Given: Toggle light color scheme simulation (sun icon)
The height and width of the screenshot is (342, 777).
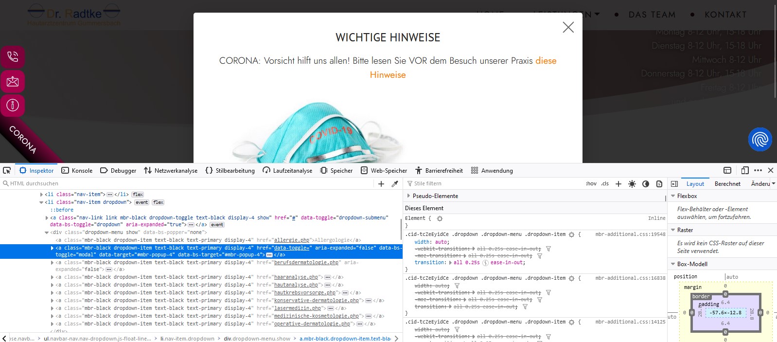Looking at the screenshot, I should point(632,184).
